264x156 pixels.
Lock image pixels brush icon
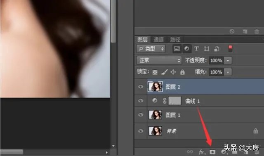164,72
